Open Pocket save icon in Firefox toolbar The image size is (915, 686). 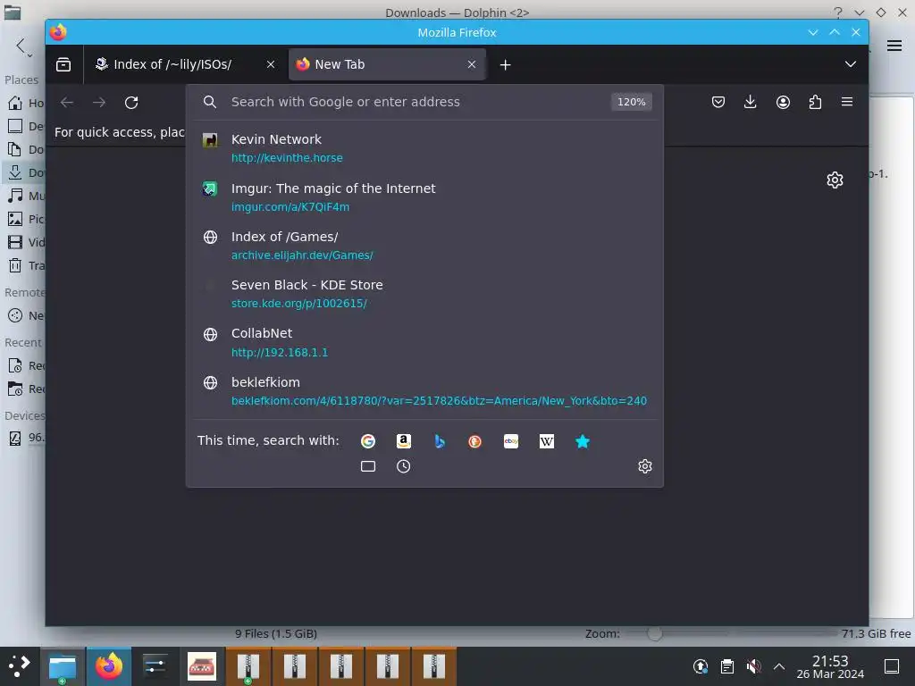pyautogui.click(x=718, y=102)
